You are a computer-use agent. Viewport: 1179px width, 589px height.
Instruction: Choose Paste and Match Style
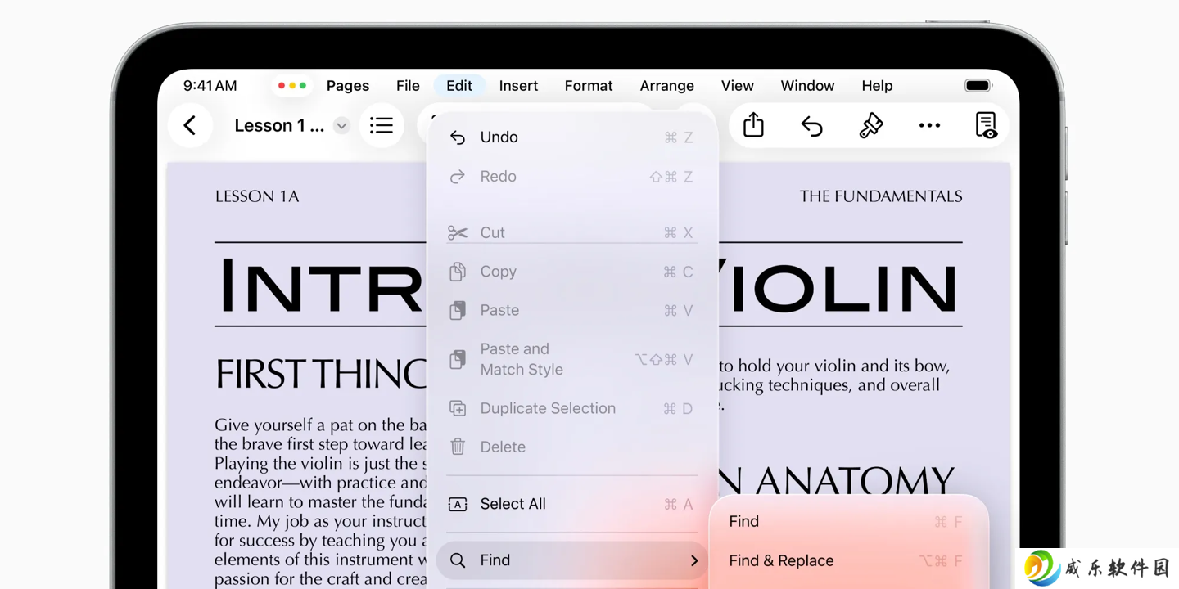[571, 359]
